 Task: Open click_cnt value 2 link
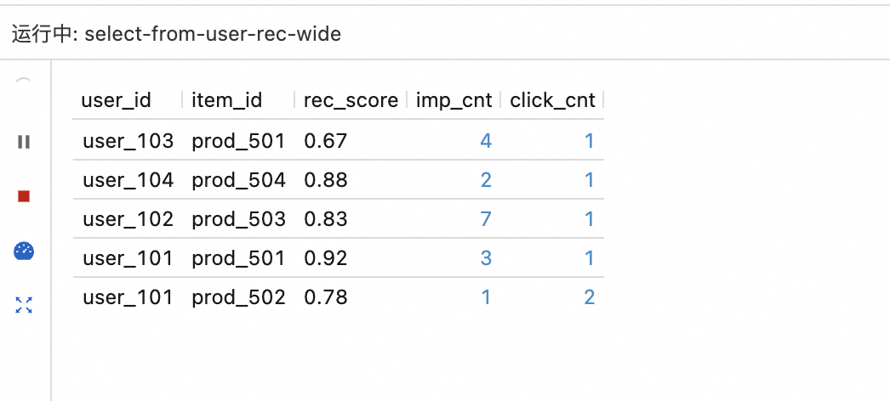pos(589,297)
